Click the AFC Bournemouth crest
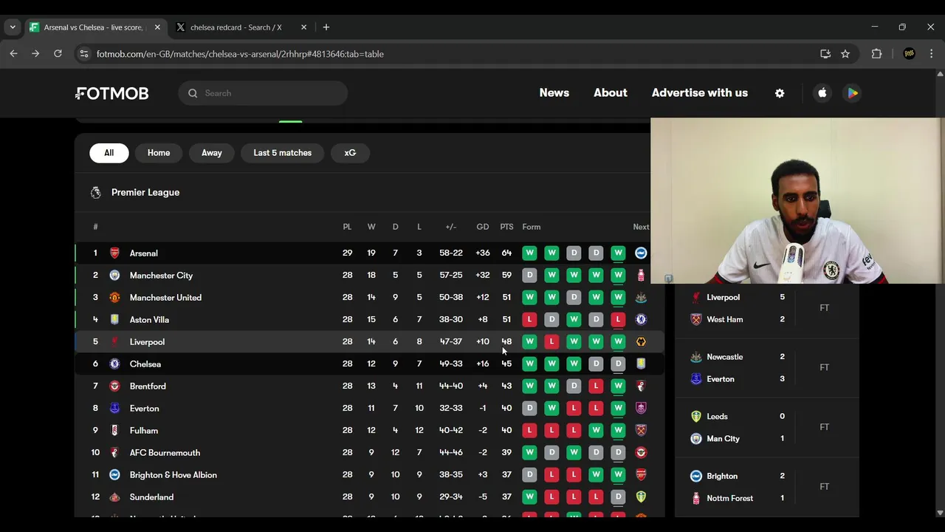Image resolution: width=945 pixels, height=532 pixels. click(114, 452)
